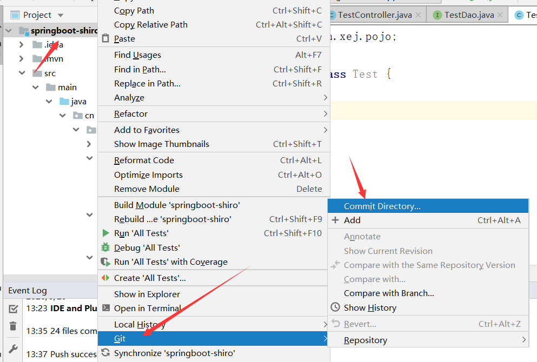
Task: Click the cn package folder icon
Action: [x=78, y=116]
